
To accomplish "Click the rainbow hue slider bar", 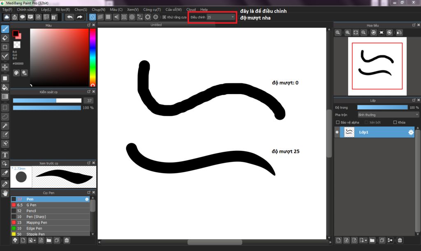I will point(93,58).
